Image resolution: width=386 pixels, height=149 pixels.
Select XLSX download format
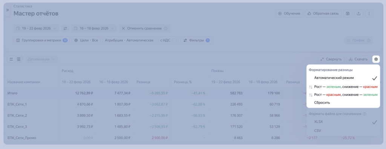(343, 122)
